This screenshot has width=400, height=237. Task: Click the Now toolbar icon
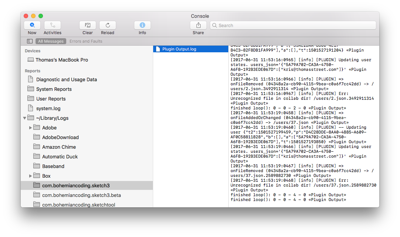pos(32,25)
